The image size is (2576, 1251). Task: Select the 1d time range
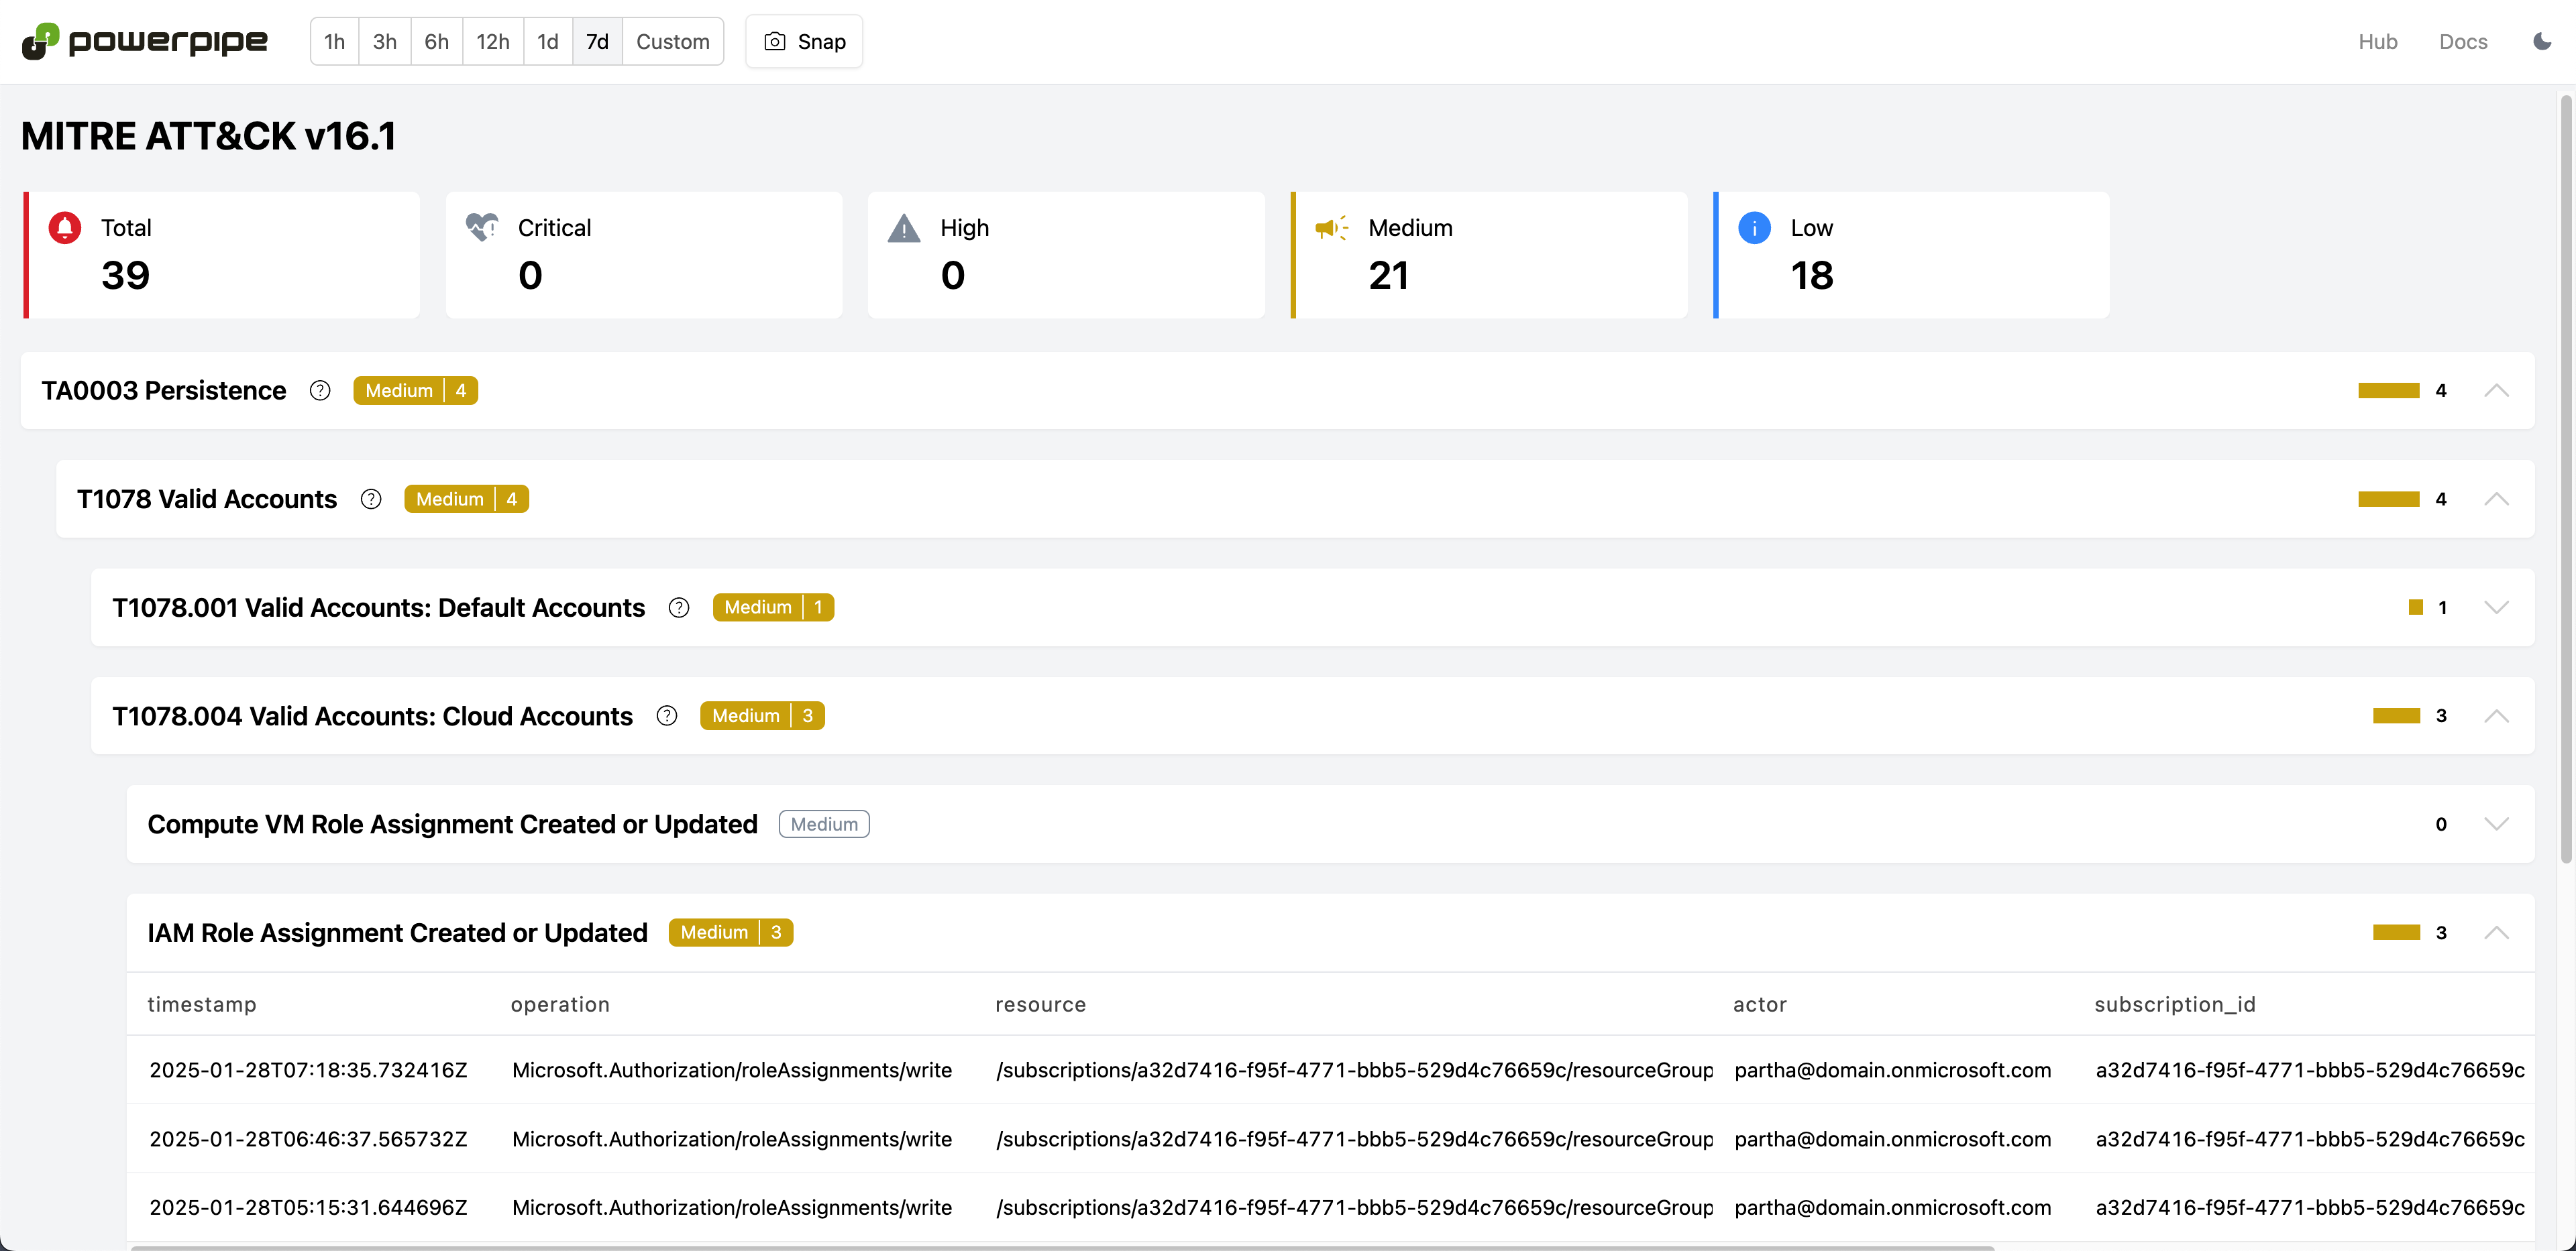coord(547,41)
